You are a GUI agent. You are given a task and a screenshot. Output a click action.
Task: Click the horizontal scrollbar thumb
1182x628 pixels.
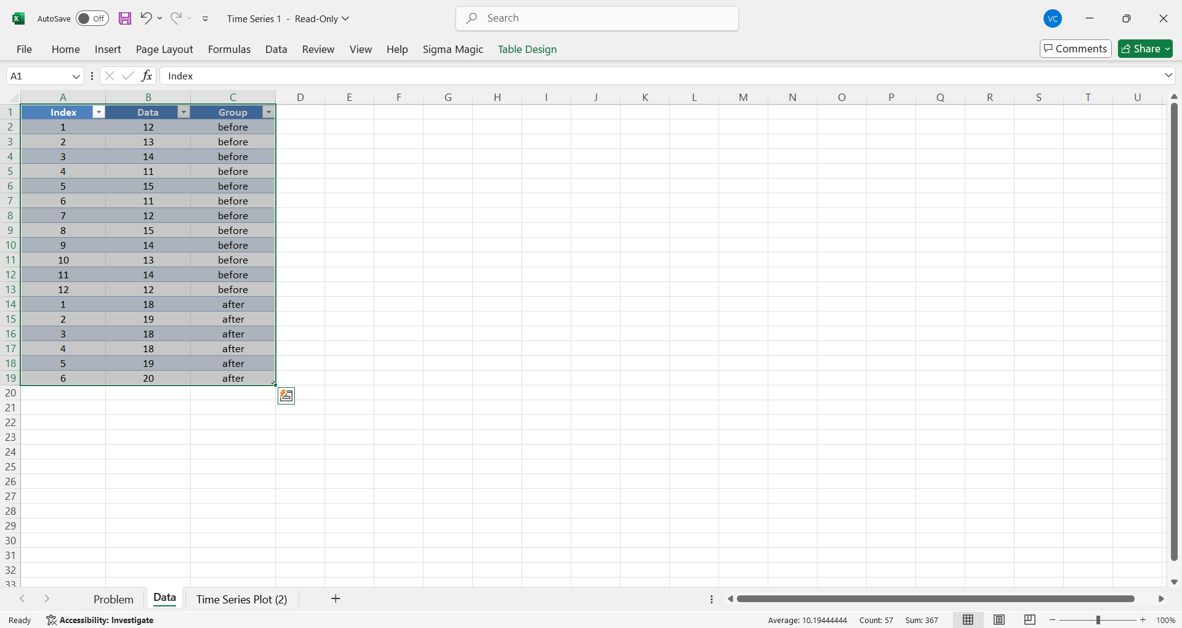coord(935,599)
